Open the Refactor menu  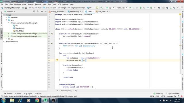tap(38, 5)
